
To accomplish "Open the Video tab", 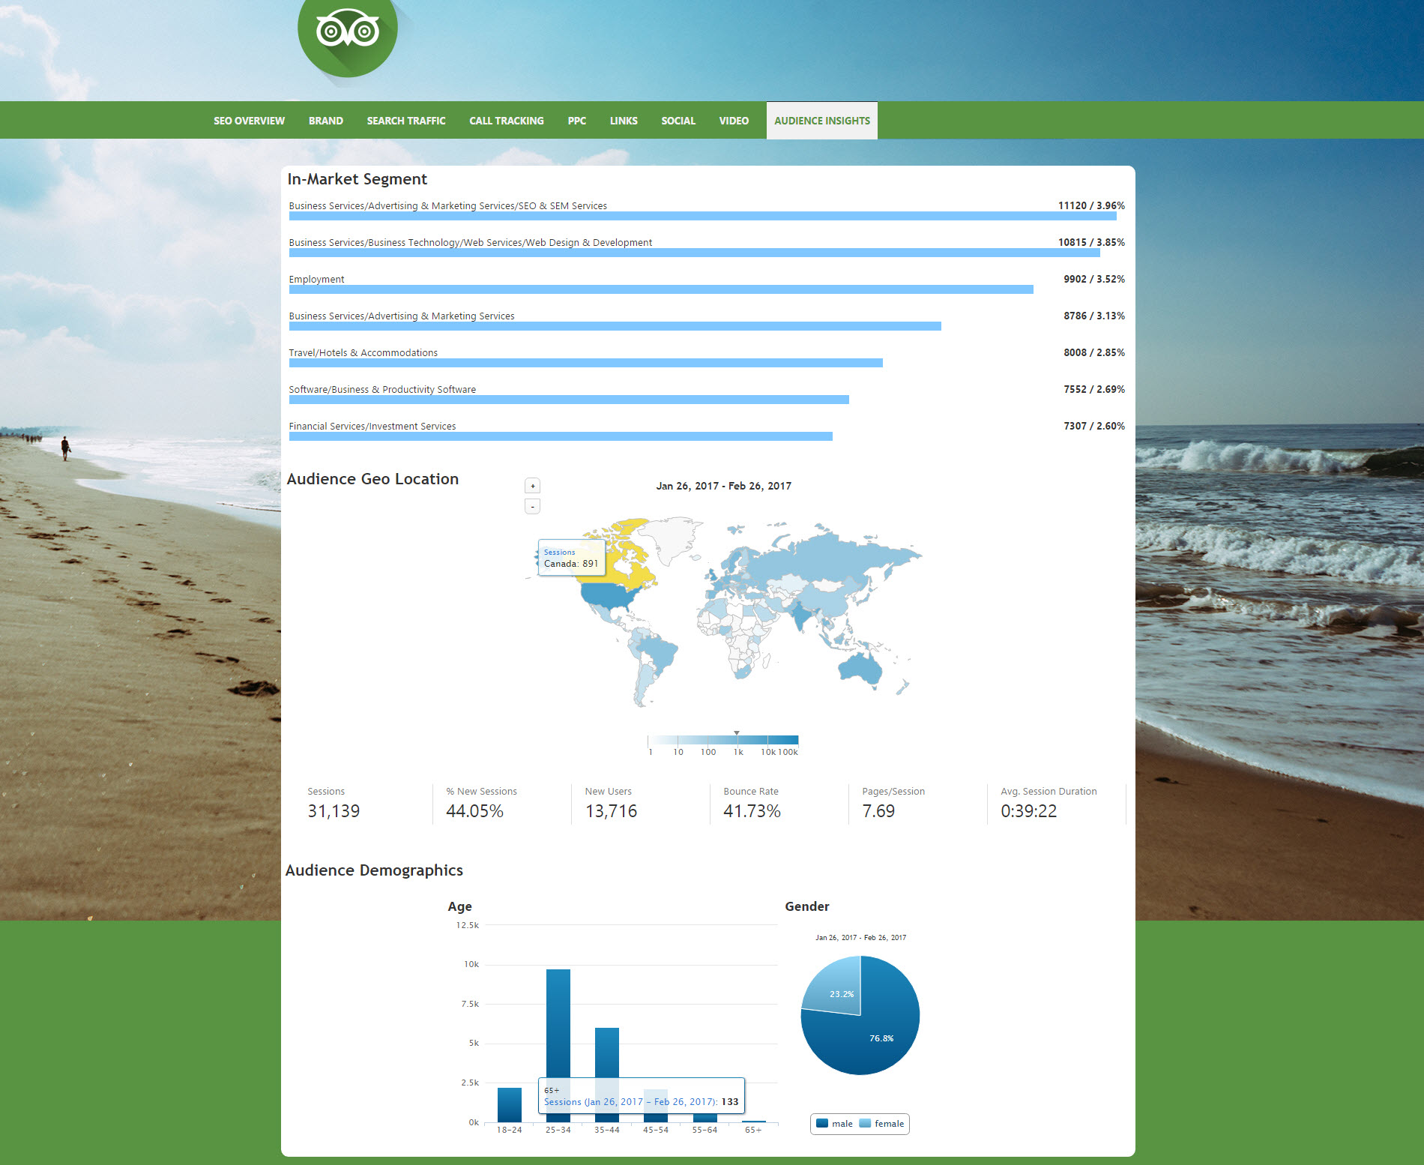I will (x=733, y=121).
